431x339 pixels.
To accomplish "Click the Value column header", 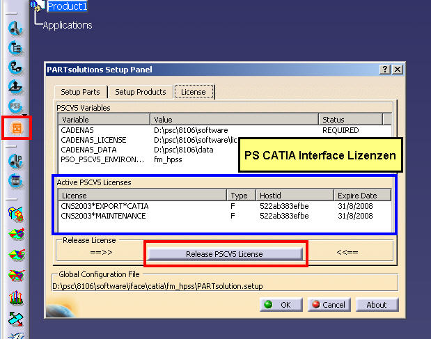I will point(234,120).
